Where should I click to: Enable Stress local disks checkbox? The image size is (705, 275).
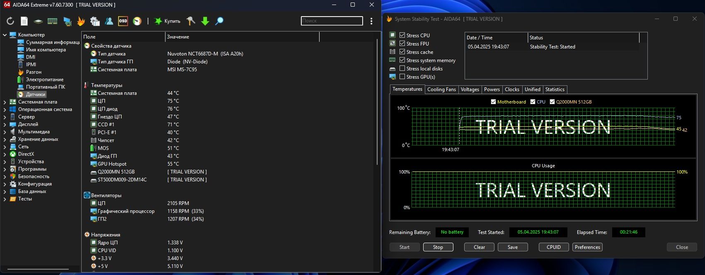click(402, 68)
